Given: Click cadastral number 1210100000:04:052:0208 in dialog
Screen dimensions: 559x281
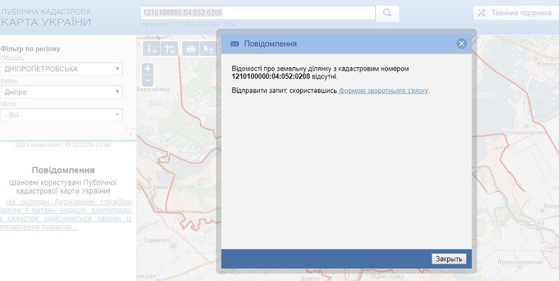Looking at the screenshot, I should click(x=271, y=77).
